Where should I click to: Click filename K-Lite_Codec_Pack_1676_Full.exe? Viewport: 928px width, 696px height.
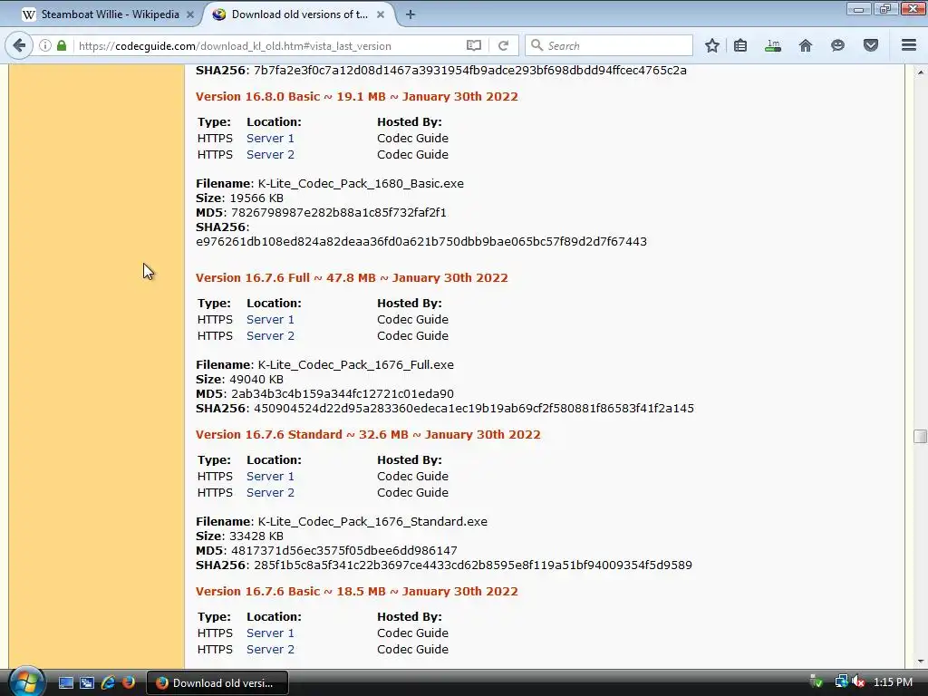point(356,364)
